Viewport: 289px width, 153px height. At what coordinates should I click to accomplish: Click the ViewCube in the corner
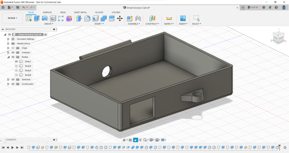click(278, 37)
